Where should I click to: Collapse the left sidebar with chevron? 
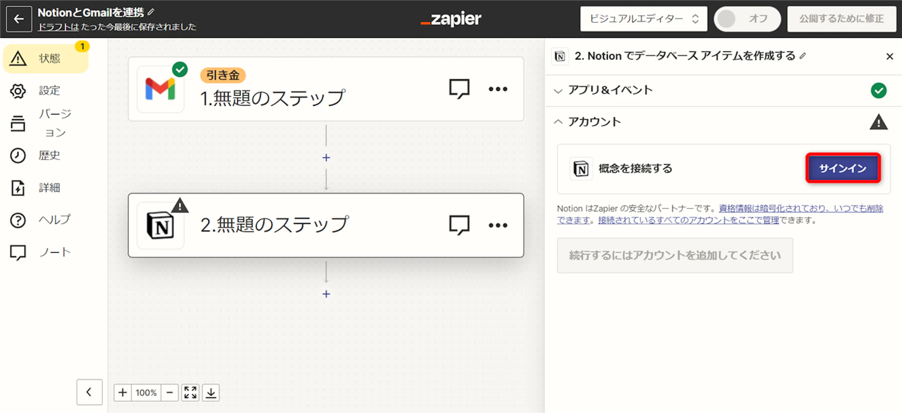[x=89, y=392]
